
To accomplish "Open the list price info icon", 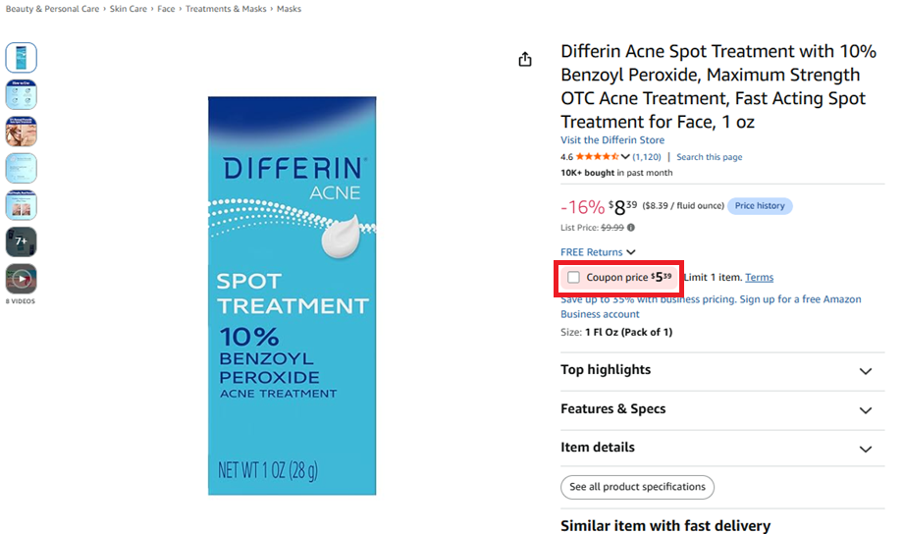I will (631, 228).
